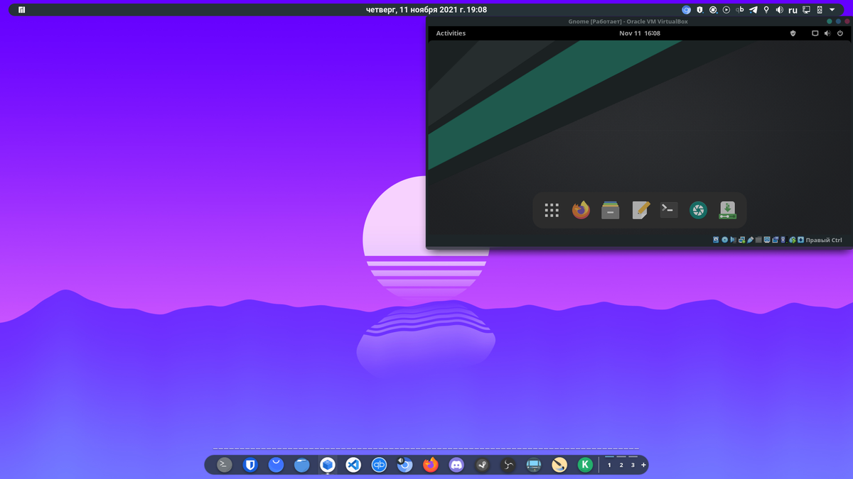853x479 pixels.
Task: Click the Chromium tray icon in top panel
Action: [x=686, y=10]
